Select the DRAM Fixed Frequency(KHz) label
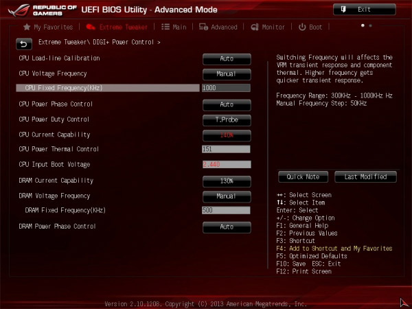Screen dimensions: 412x309 click(x=65, y=210)
